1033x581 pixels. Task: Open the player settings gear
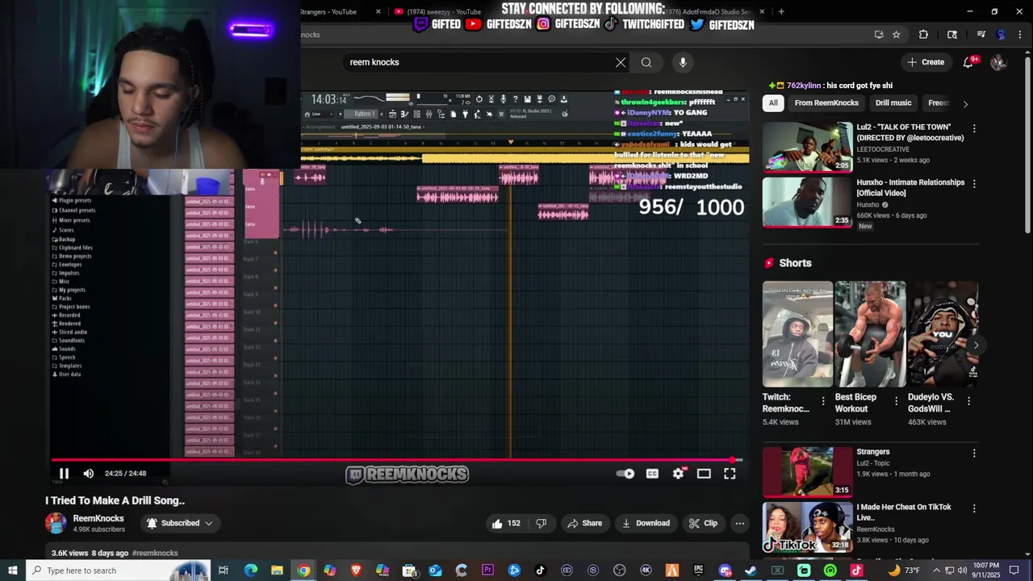678,474
